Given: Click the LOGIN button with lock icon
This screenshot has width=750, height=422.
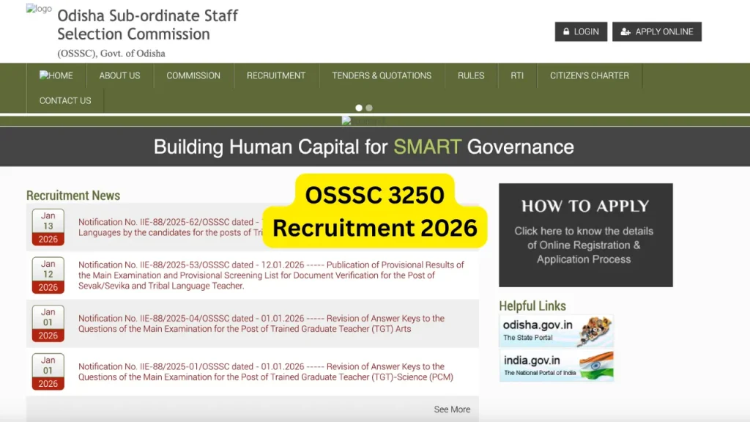Looking at the screenshot, I should [x=580, y=32].
